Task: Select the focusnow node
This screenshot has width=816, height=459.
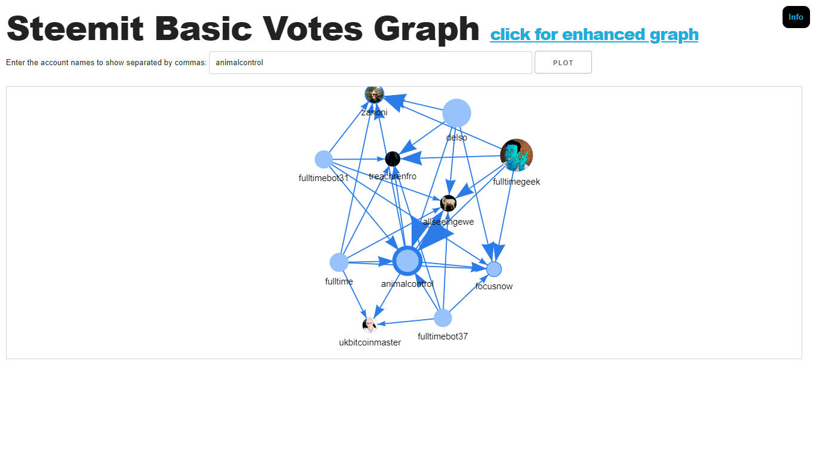Action: click(494, 270)
